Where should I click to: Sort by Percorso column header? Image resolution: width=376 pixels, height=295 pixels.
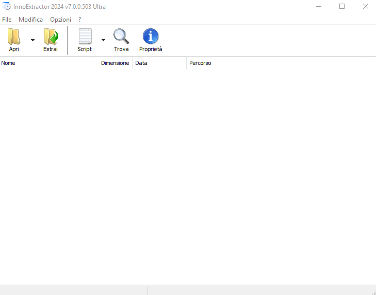(277, 63)
